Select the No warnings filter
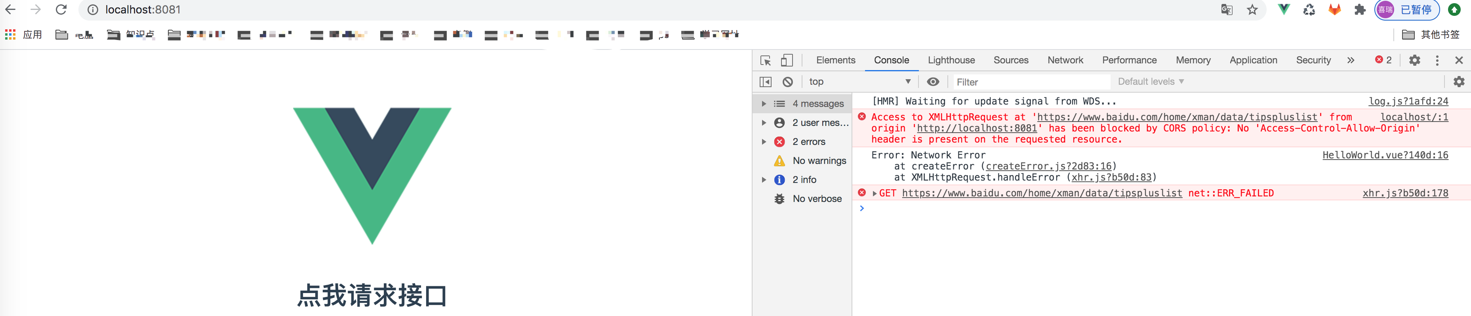 coord(802,160)
